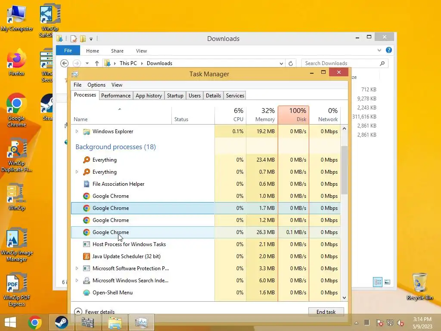Viewport: 441px width, 331px height.
Task: Open File tab in Downloads window
Action: point(68,50)
